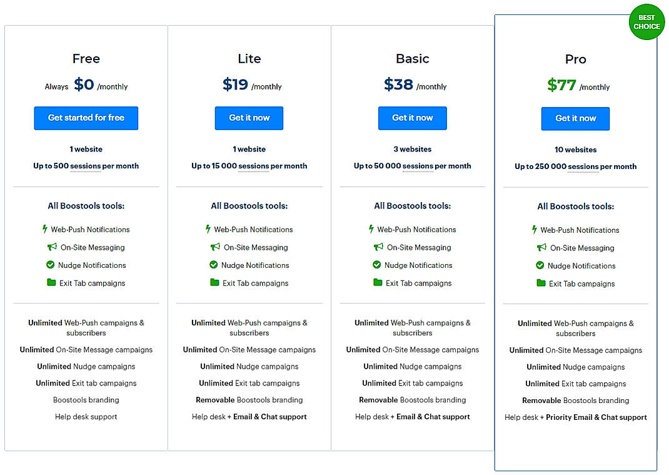
Task: Click Help desk + Priority Email & Chat support text
Action: 575,417
